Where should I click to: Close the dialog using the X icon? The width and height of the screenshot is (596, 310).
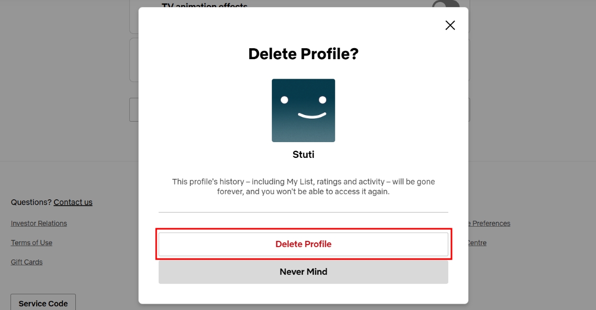coord(450,25)
